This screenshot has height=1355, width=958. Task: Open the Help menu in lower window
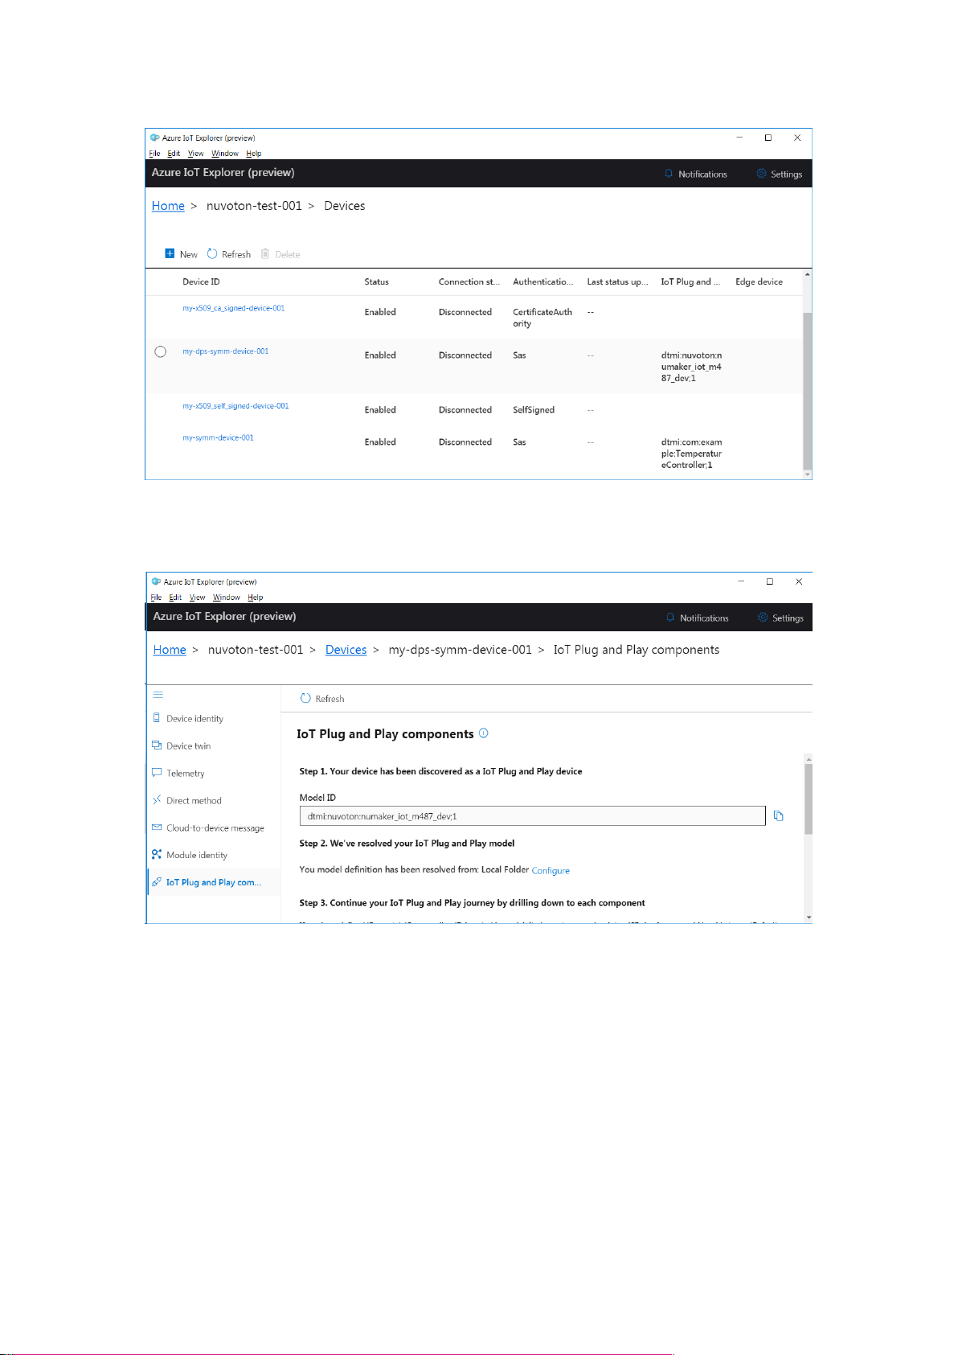[x=256, y=597]
